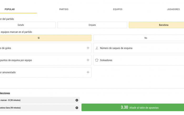Click the corner flag icon
The width and height of the screenshot is (184, 115).
(97, 48)
